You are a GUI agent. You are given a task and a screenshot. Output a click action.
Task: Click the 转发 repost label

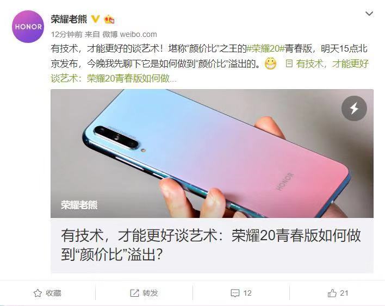click(150, 293)
